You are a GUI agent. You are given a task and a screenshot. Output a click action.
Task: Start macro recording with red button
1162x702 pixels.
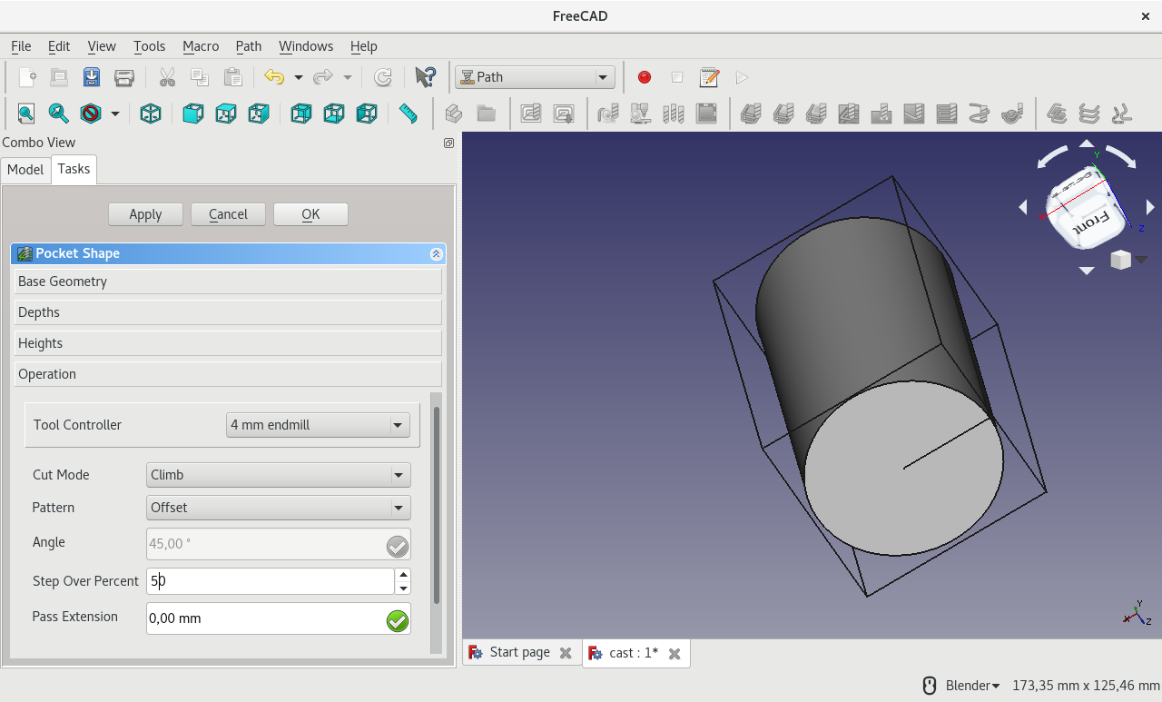click(645, 77)
